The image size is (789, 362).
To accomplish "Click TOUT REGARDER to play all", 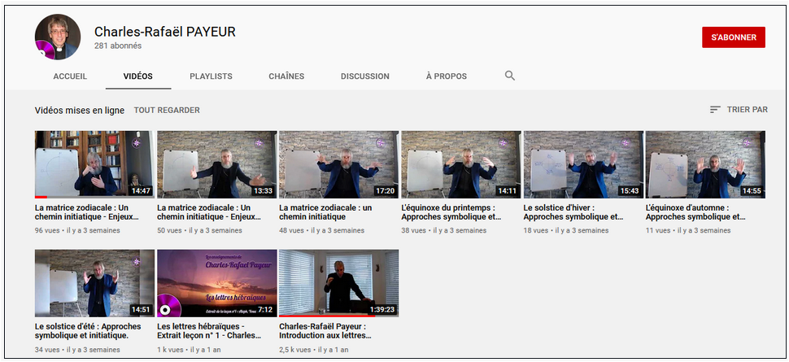I will pos(167,110).
